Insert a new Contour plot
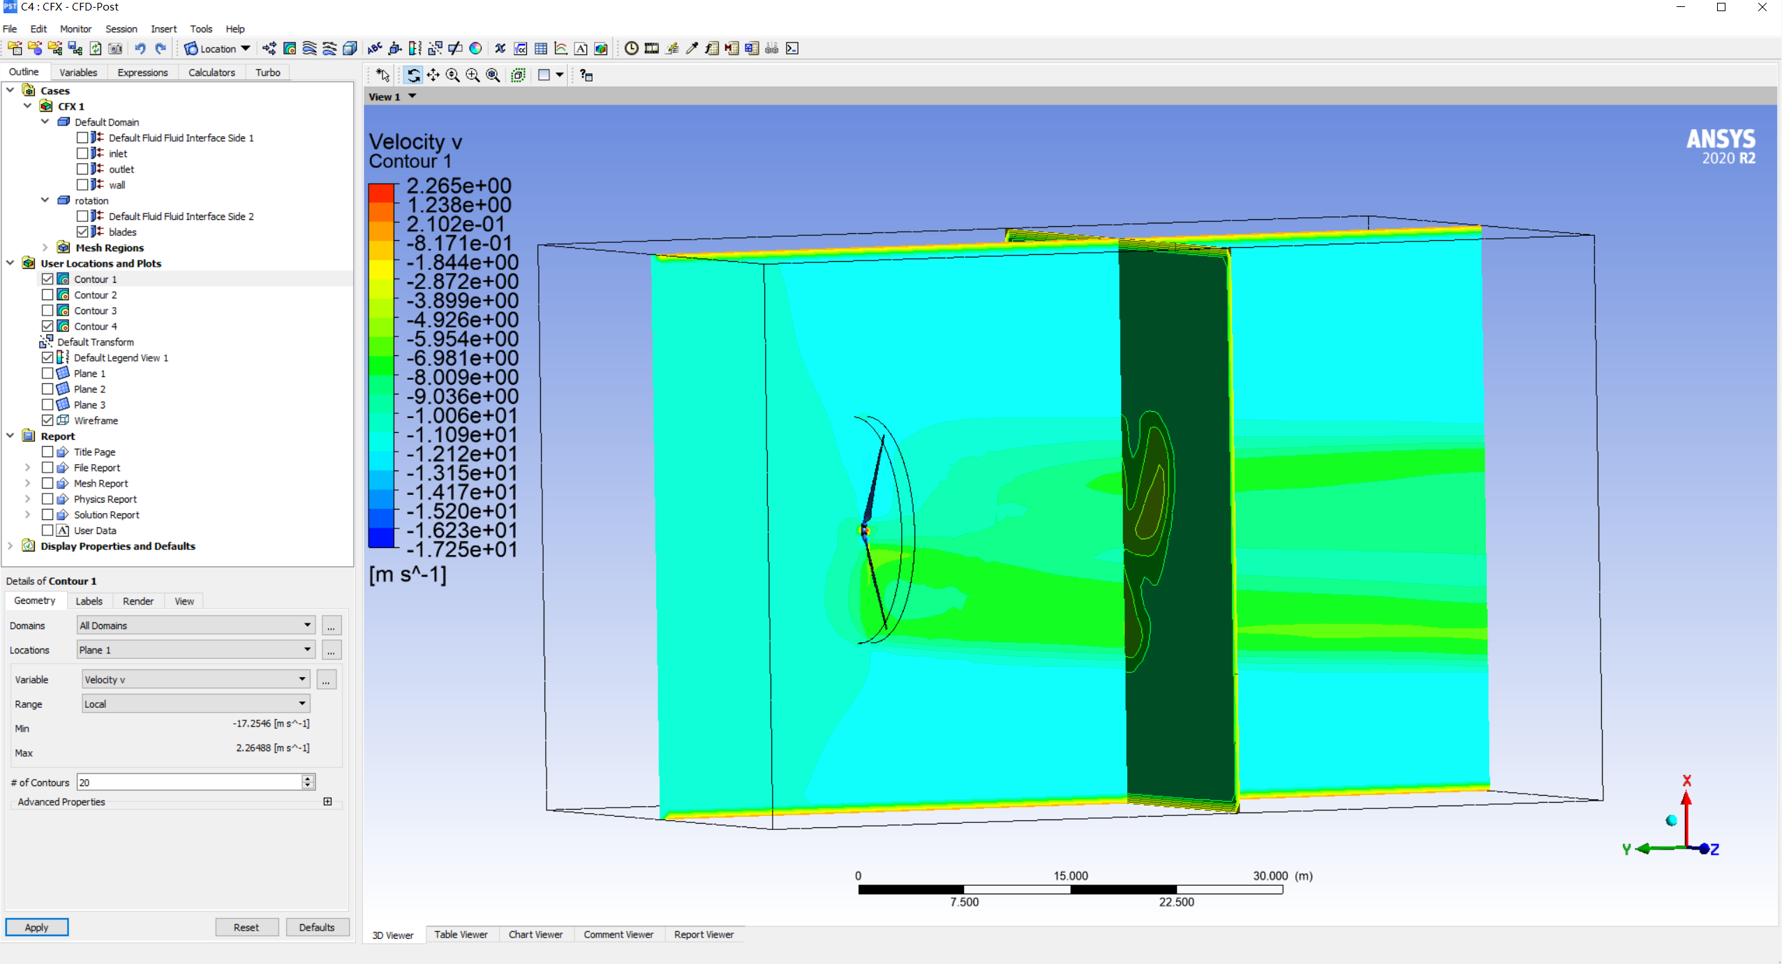Image resolution: width=1782 pixels, height=964 pixels. pos(290,48)
